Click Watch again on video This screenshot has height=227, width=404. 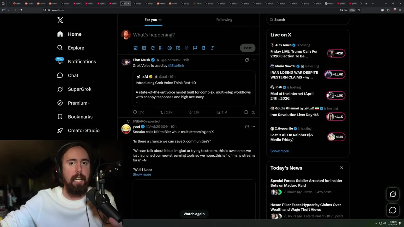pyautogui.click(x=194, y=214)
